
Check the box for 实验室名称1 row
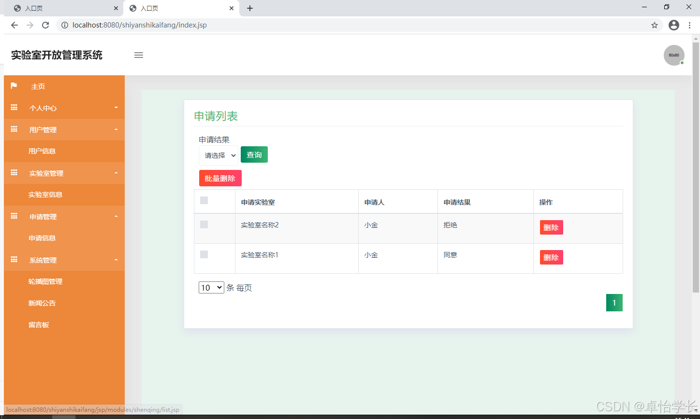(x=204, y=254)
